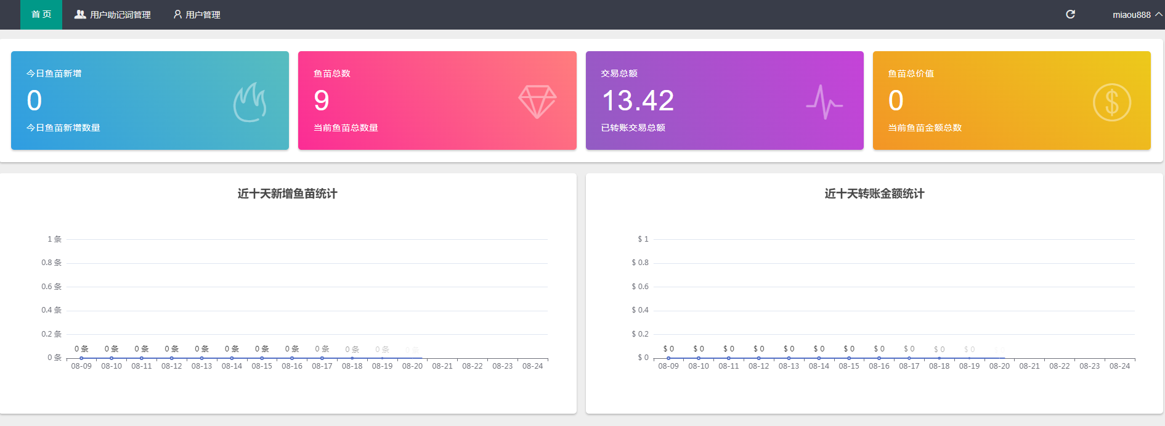The image size is (1165, 426).
Task: Click the 近十天转账金额统计 chart title
Action: [x=874, y=194]
